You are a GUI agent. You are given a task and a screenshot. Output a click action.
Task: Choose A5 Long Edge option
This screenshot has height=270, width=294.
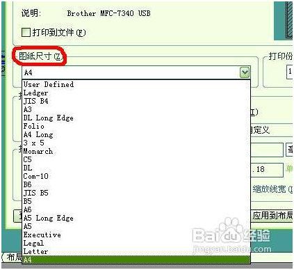136,218
